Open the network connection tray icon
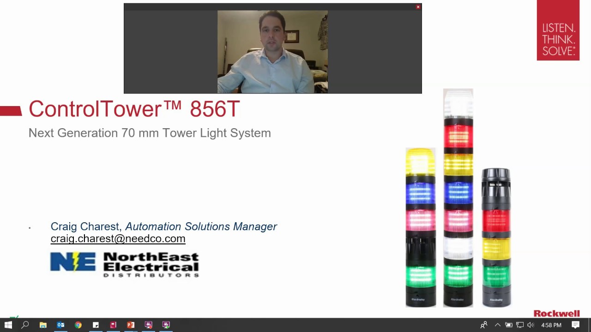 pyautogui.click(x=520, y=325)
